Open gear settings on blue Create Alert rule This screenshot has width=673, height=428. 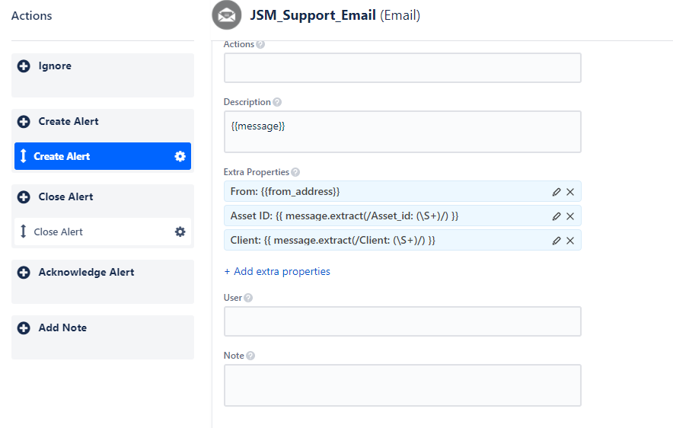point(180,156)
